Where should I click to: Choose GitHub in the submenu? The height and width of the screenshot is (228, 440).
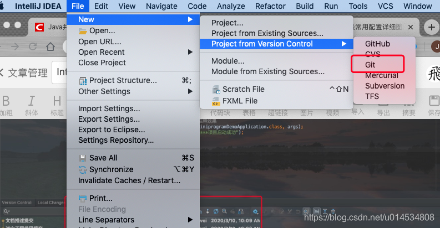[x=377, y=44]
